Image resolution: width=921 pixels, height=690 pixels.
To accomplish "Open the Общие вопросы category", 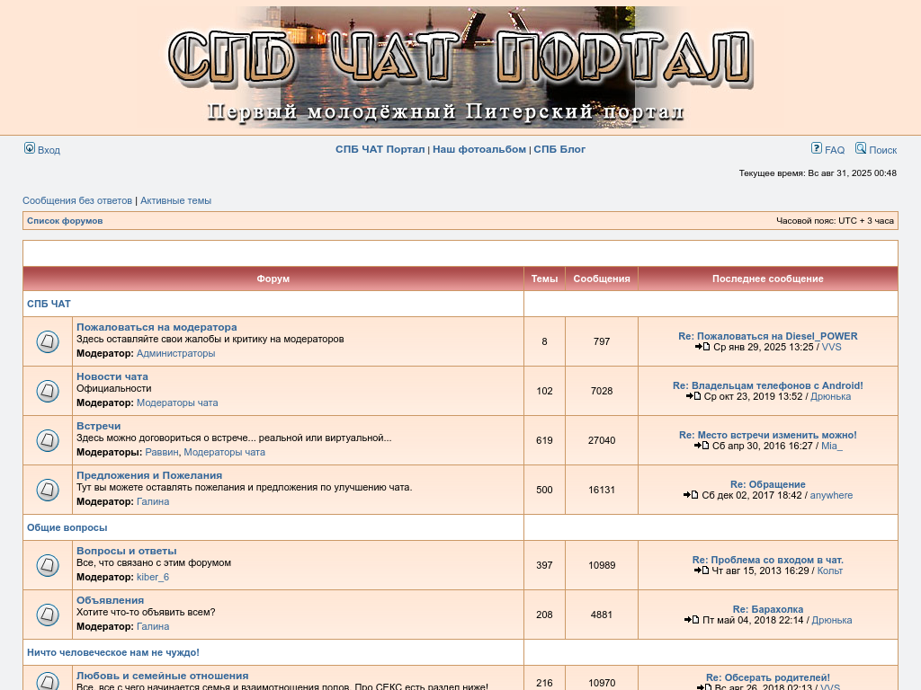I will click(x=67, y=527).
